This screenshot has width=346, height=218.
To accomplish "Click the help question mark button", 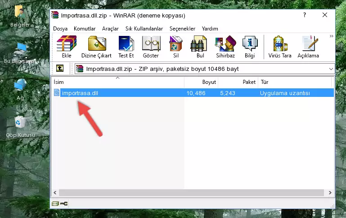I will pos(305,15).
